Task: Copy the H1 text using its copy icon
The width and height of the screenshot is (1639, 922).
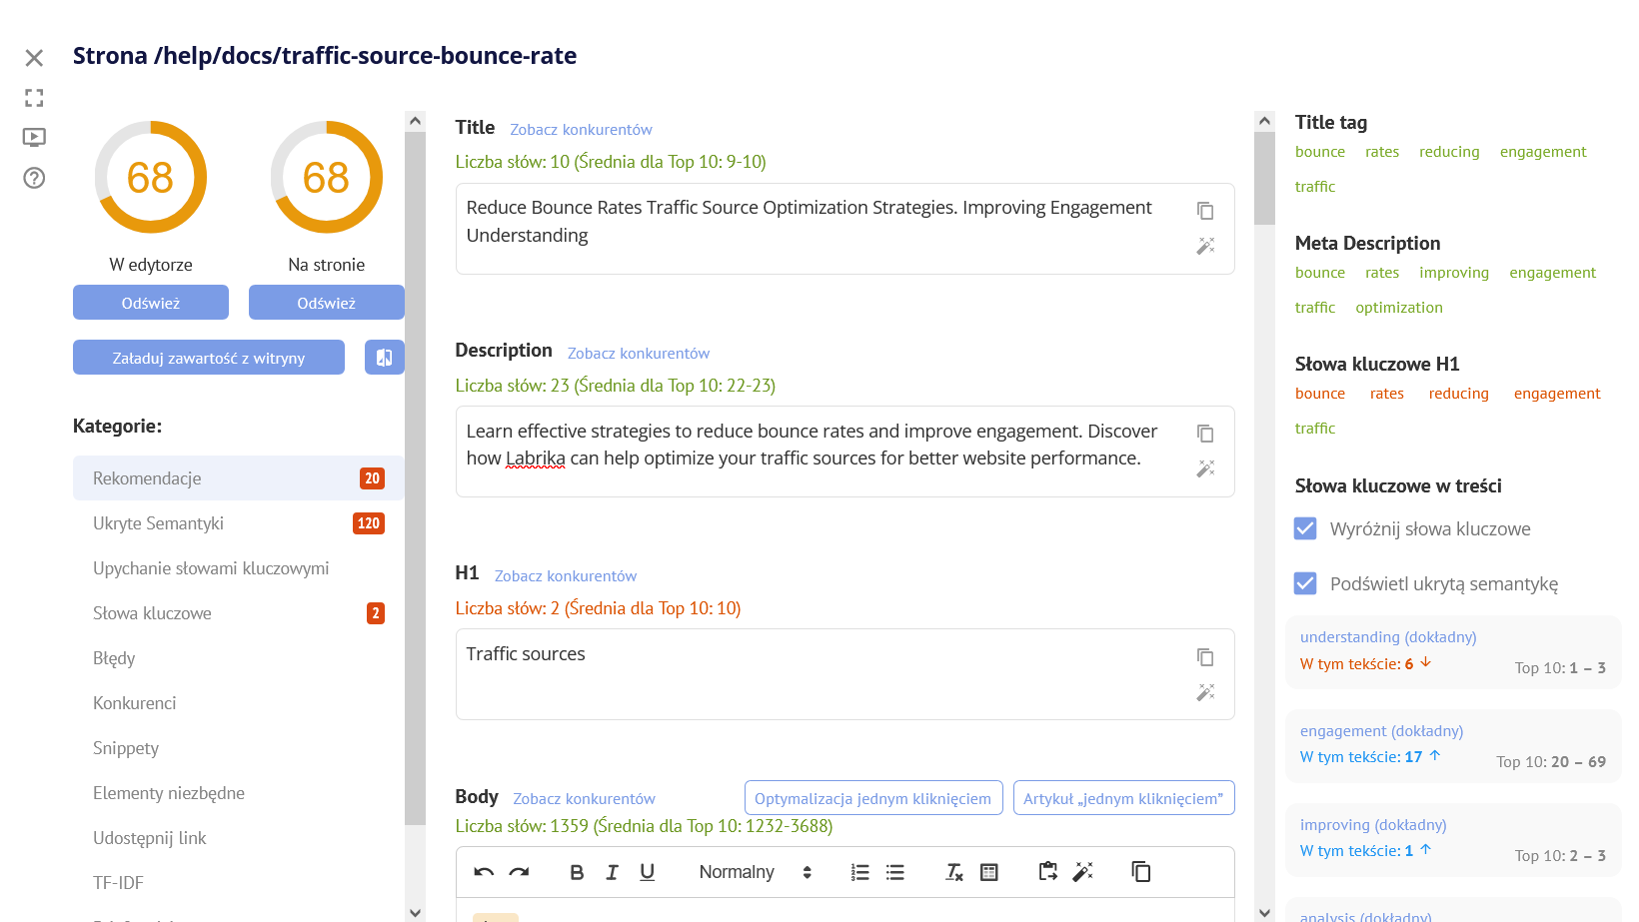Action: pyautogui.click(x=1205, y=657)
